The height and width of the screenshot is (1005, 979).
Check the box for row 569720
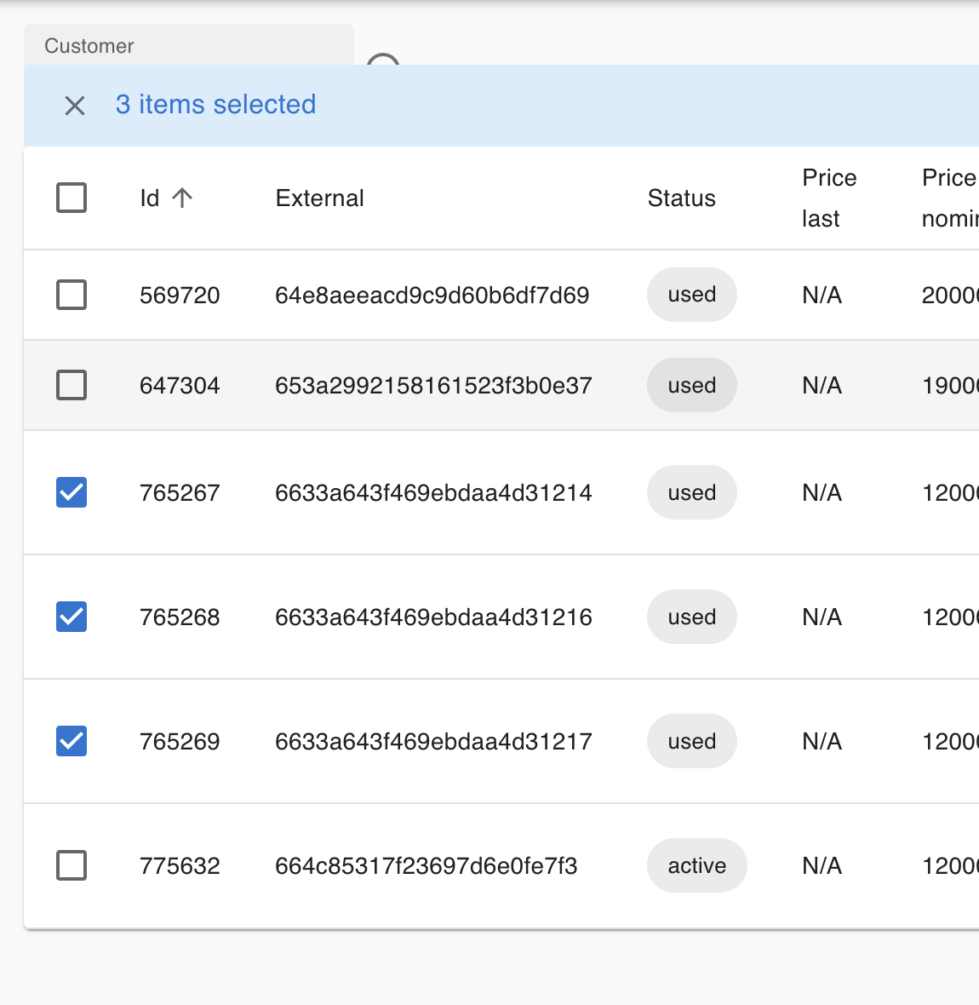click(x=72, y=295)
